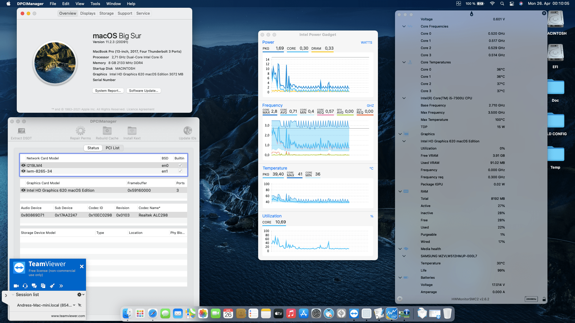Open Finder from the Dock
The image size is (575, 323).
(x=128, y=313)
